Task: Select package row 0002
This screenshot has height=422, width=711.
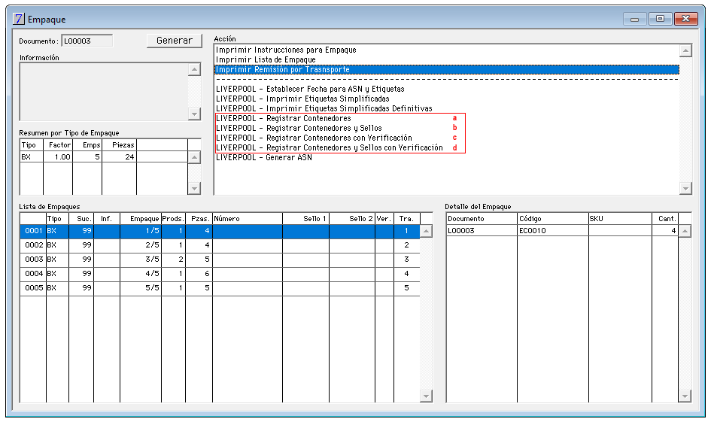Action: point(220,245)
